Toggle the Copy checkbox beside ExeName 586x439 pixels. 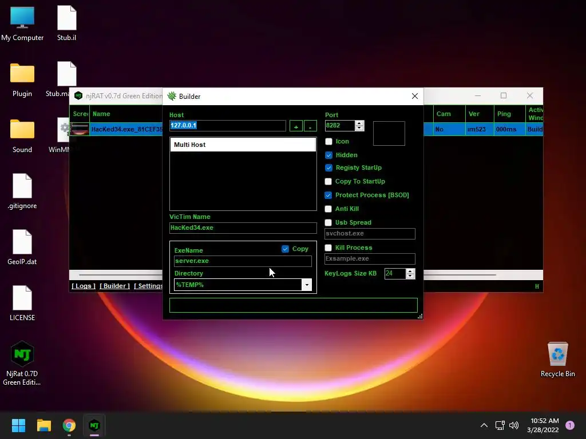285,249
